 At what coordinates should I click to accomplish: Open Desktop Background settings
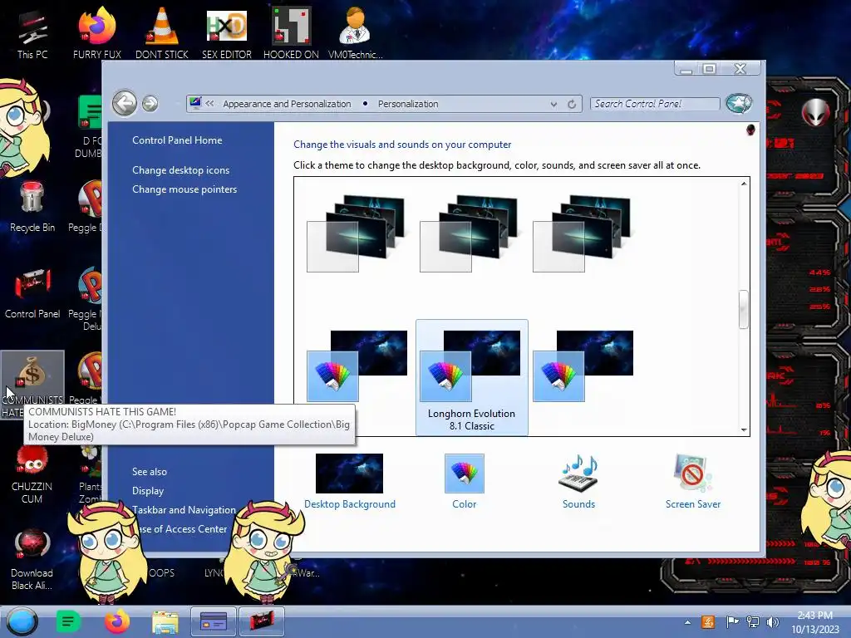point(350,481)
